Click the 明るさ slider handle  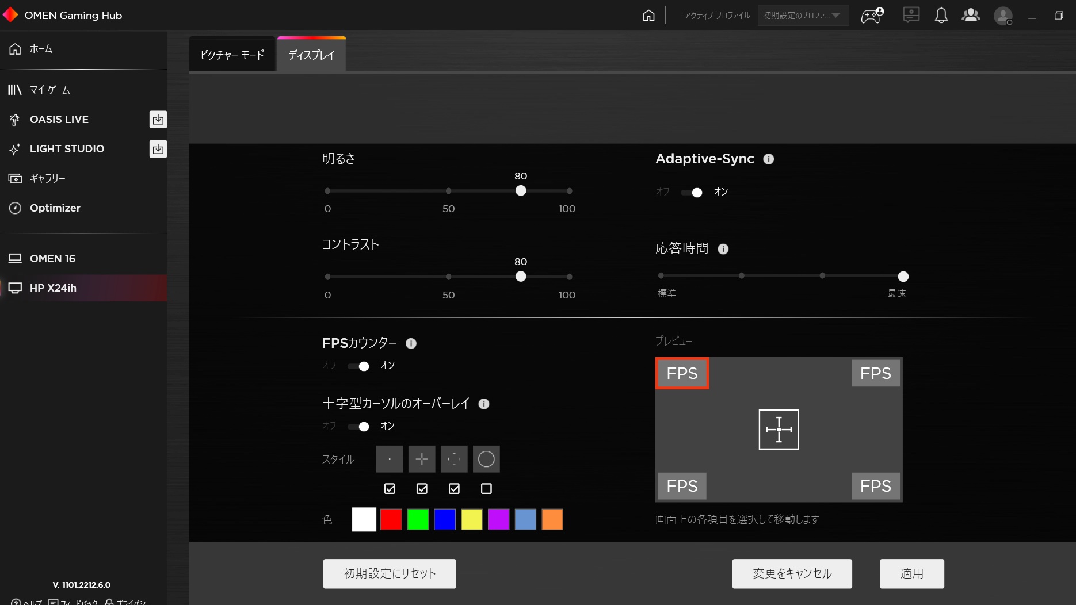[521, 191]
